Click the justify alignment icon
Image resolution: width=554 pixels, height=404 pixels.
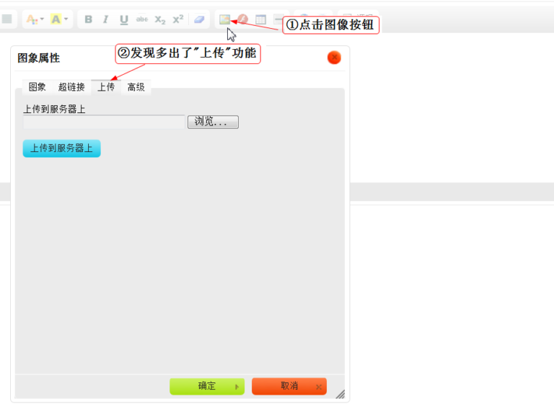coord(6,19)
